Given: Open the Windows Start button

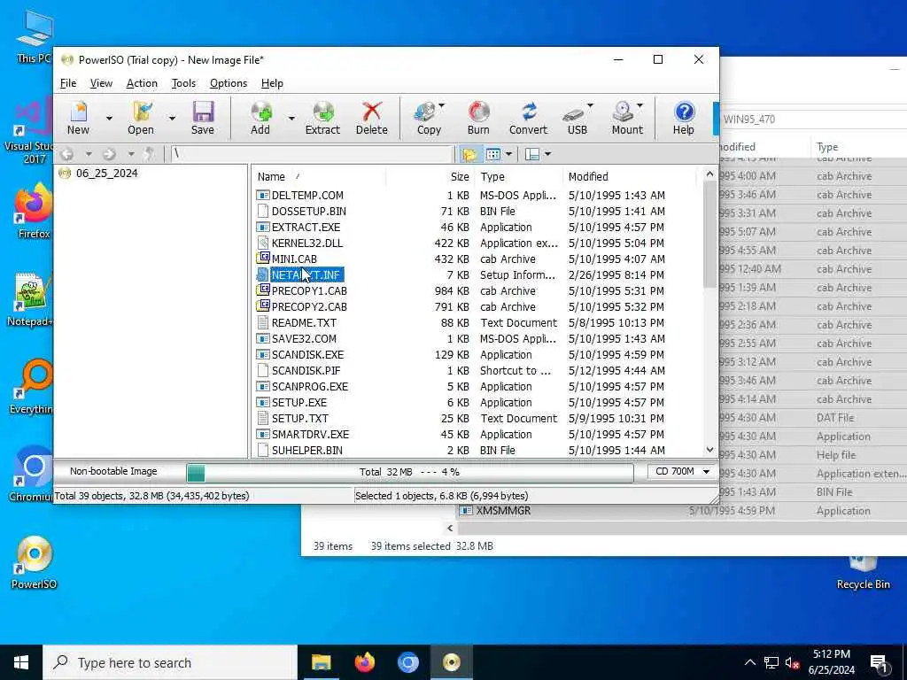Looking at the screenshot, I should [21, 662].
